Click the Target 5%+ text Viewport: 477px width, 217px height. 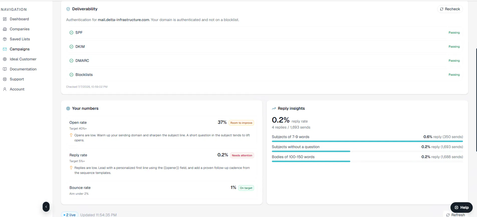tap(77, 161)
